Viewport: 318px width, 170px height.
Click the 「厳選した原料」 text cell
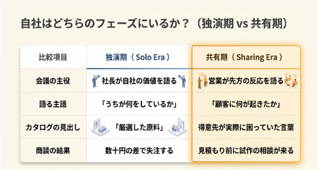tap(139, 128)
